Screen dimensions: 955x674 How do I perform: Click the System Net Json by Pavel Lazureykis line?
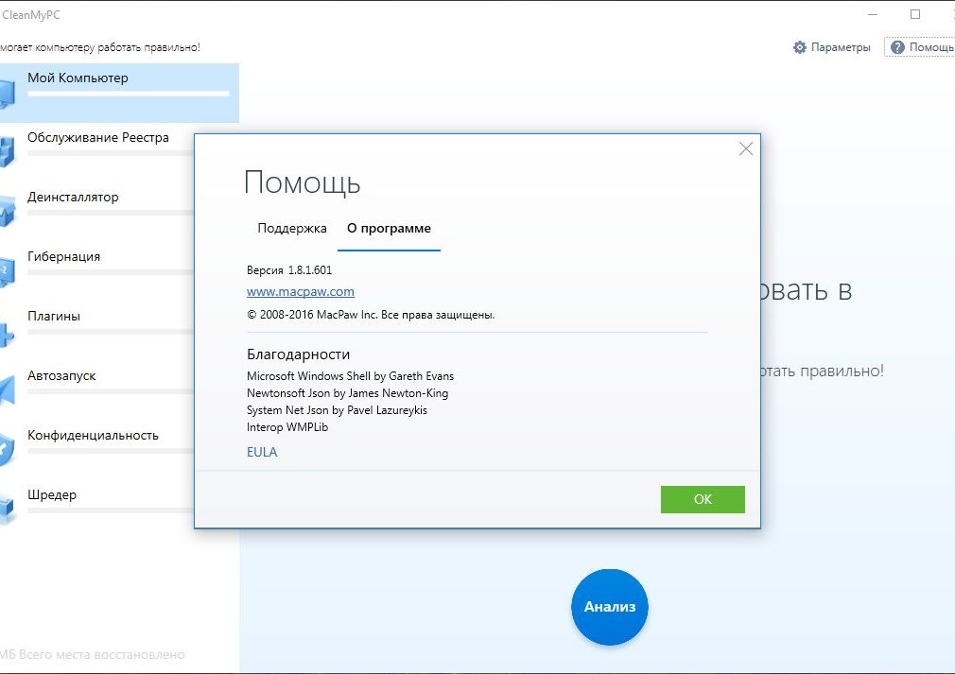(x=337, y=410)
